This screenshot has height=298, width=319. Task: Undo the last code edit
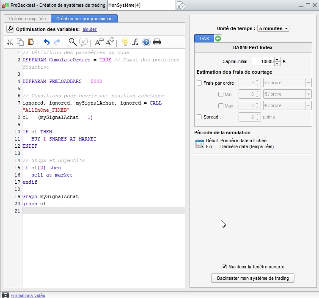47,42
